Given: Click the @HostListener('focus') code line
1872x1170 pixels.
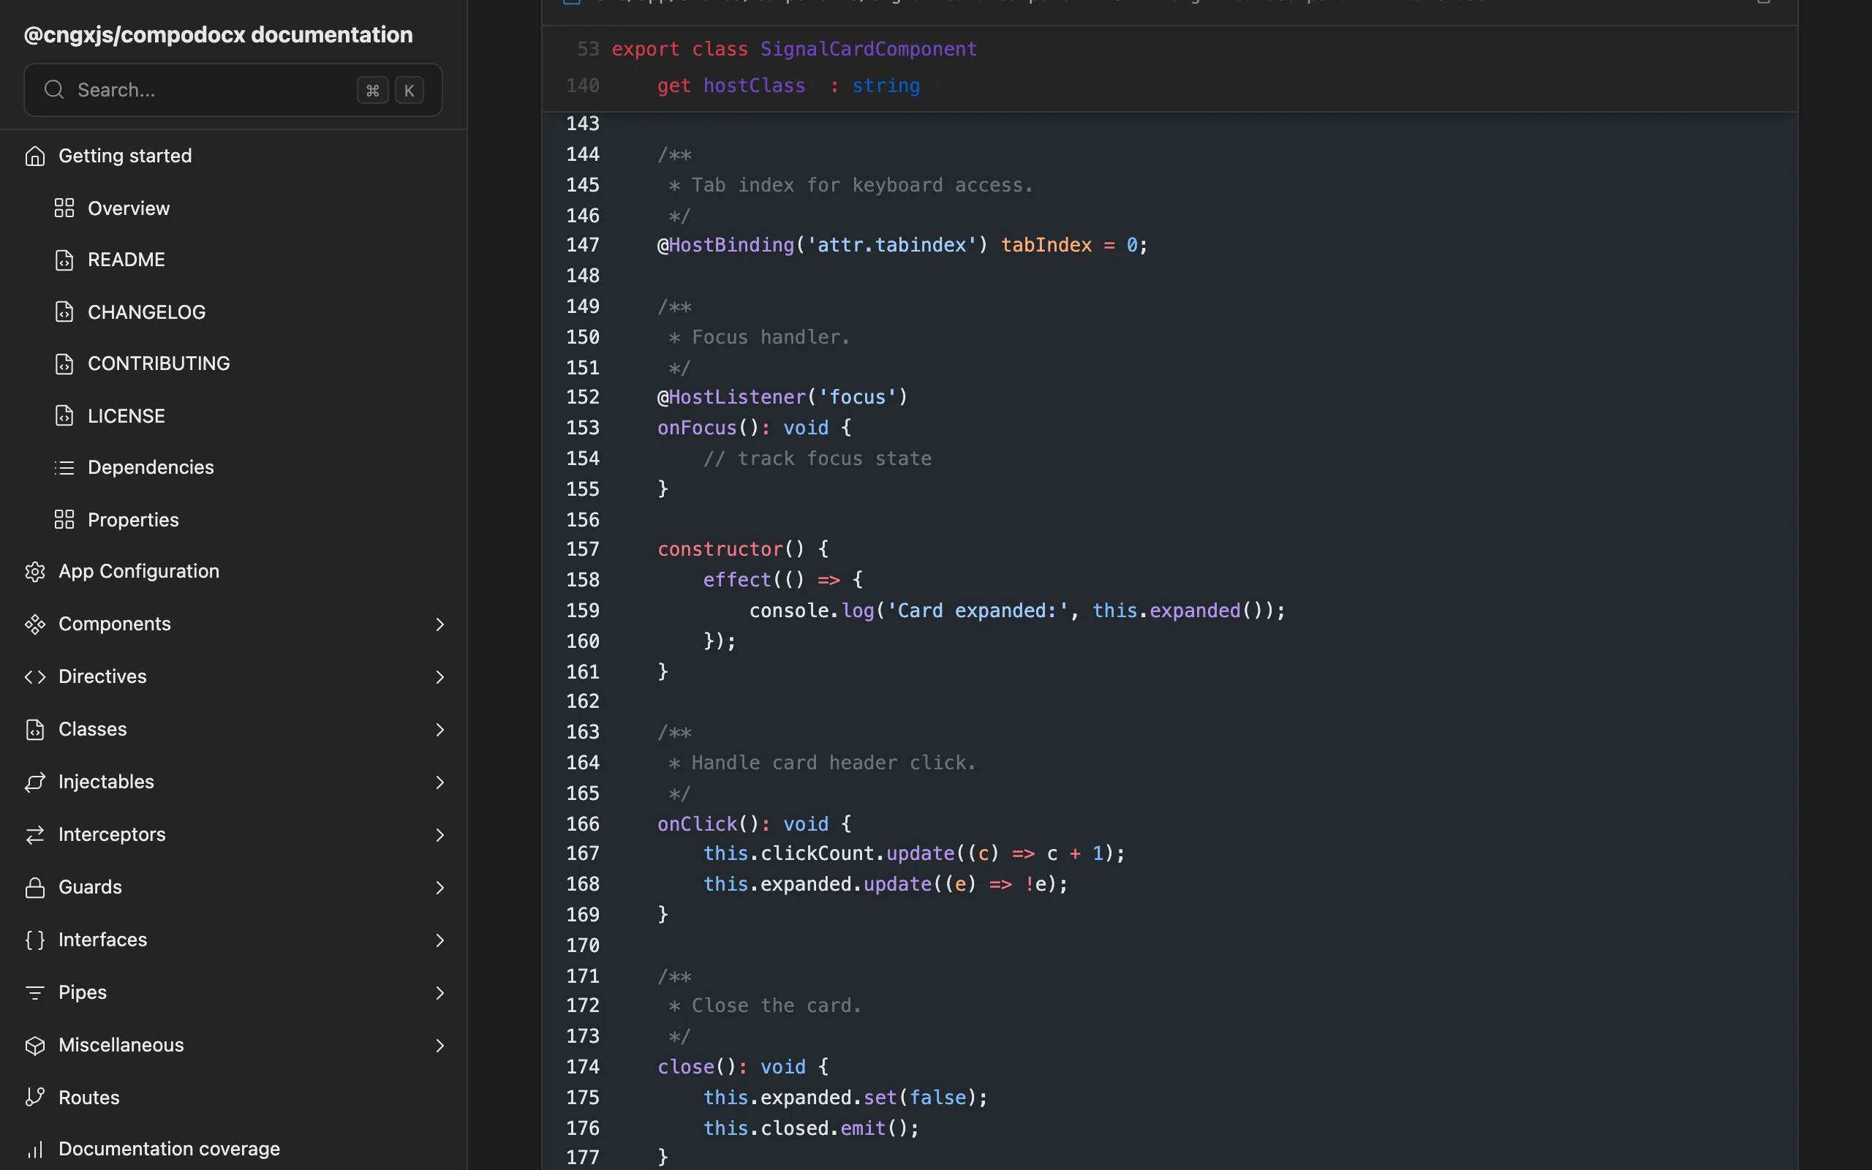Looking at the screenshot, I should point(782,397).
